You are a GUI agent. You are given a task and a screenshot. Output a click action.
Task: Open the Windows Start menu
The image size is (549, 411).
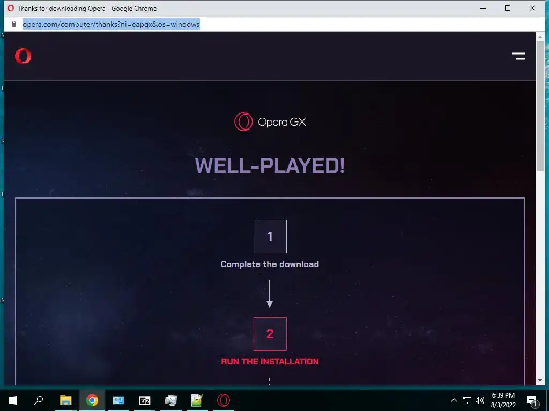pos(13,400)
